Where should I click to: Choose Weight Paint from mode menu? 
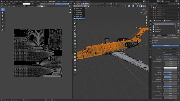pyautogui.click(x=79, y=17)
